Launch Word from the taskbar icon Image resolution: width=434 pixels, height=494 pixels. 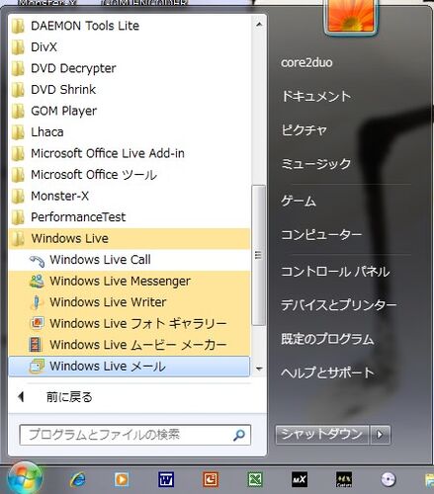tap(166, 479)
